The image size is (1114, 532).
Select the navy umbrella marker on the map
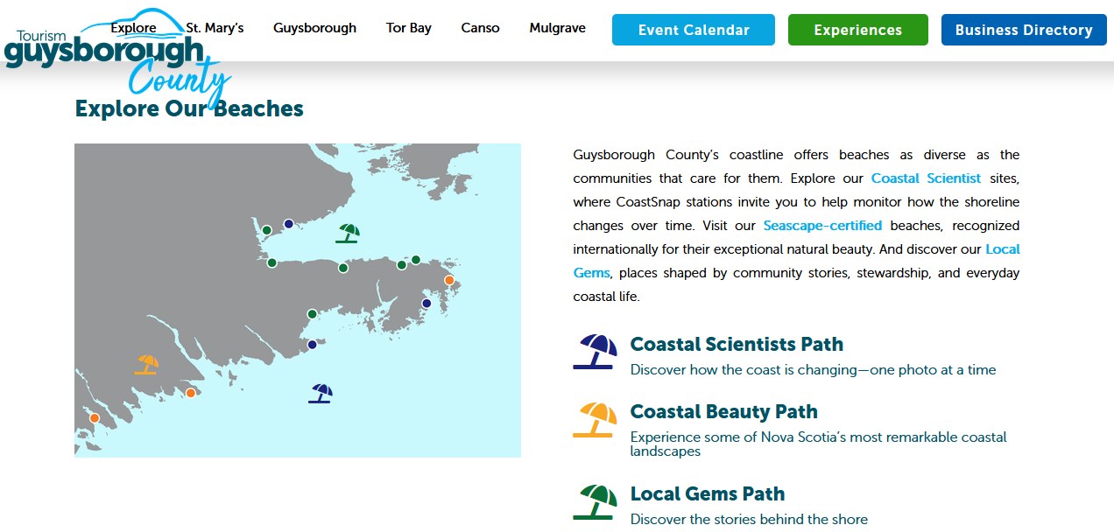(321, 394)
